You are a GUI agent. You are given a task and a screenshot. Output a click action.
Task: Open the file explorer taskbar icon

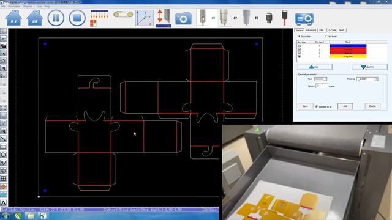coord(31,216)
